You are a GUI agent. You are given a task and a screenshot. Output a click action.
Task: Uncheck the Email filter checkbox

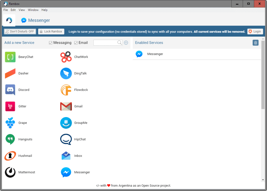76,43
